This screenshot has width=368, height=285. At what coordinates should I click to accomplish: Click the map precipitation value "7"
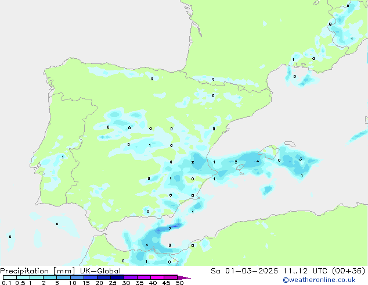click(x=170, y=229)
